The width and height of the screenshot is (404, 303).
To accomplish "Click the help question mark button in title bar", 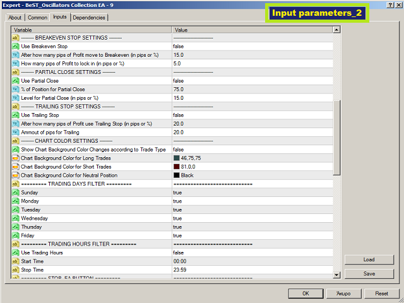I will (391, 5).
